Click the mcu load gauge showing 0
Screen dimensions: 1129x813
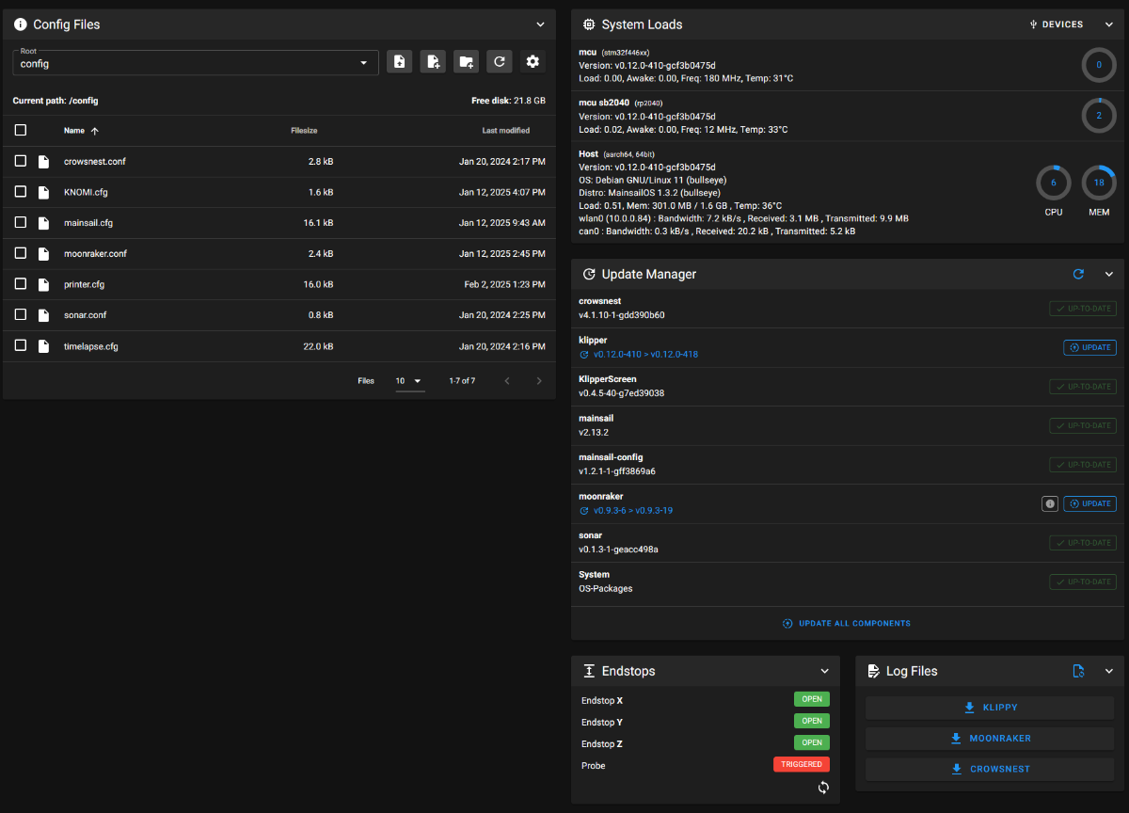(1098, 65)
